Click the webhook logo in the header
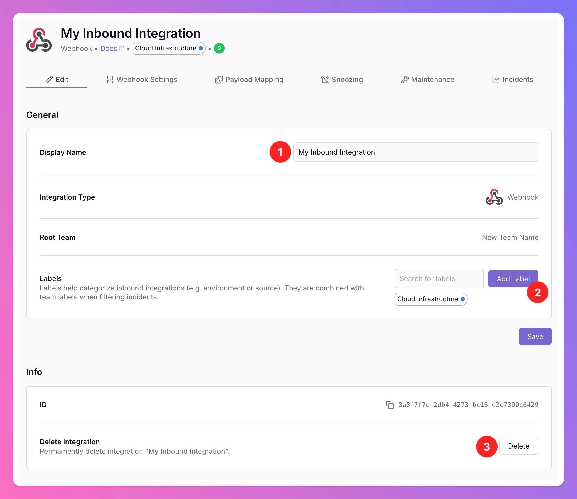 39,40
